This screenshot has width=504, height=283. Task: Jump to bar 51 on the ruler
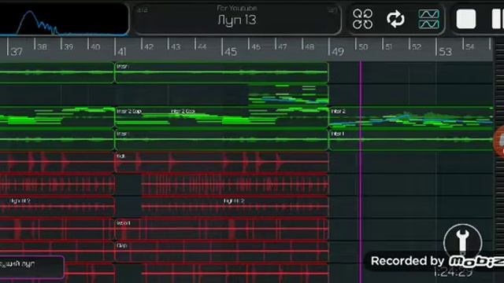(388, 47)
